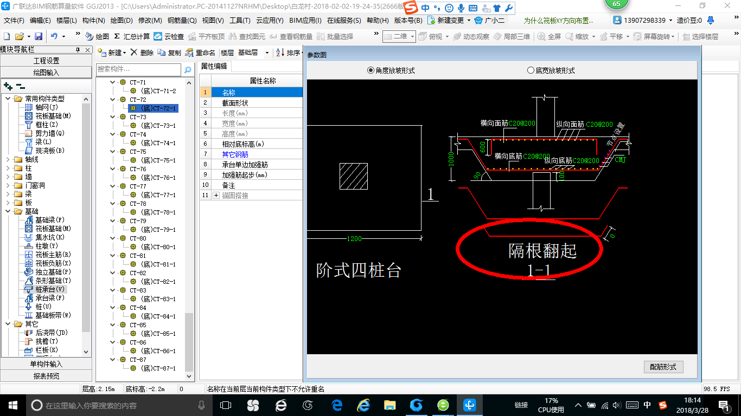Rename the component via the 重命名 icon
This screenshot has height=416, width=741.
pos(200,53)
